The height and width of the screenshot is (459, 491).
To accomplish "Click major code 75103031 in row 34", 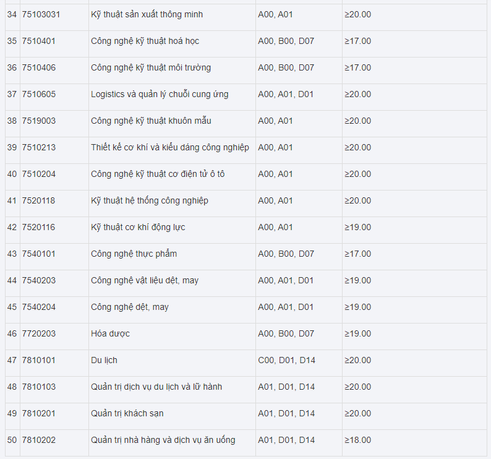I will tap(41, 14).
